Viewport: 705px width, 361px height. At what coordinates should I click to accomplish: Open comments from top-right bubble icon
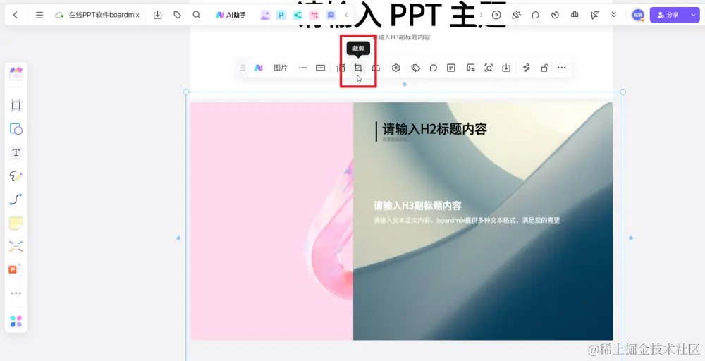(x=536, y=15)
